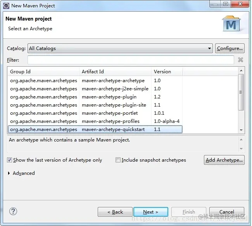This screenshot has height=226, width=252.
Task: Select the maven-archetype-profiles row
Action: [95, 121]
